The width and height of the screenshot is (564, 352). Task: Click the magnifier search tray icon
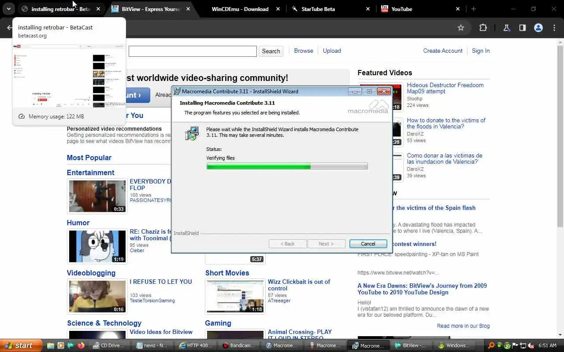[491, 345]
